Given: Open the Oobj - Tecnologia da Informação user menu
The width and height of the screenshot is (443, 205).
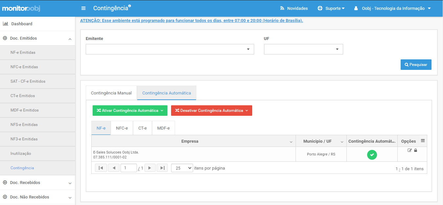Looking at the screenshot, I should 392,8.
